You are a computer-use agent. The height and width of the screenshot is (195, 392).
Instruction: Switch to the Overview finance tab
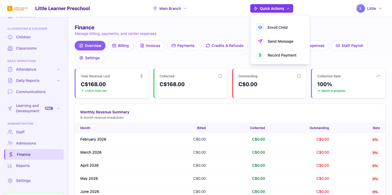90,46
